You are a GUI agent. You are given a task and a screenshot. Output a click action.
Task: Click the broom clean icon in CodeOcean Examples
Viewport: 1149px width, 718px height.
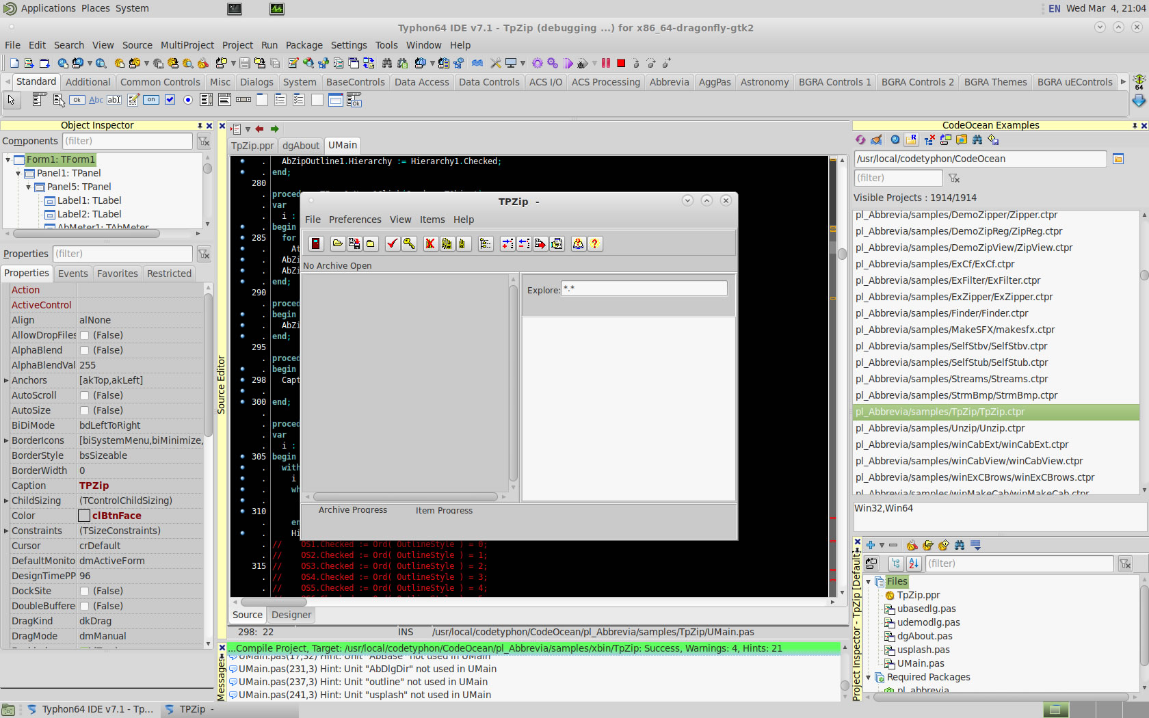(x=877, y=139)
